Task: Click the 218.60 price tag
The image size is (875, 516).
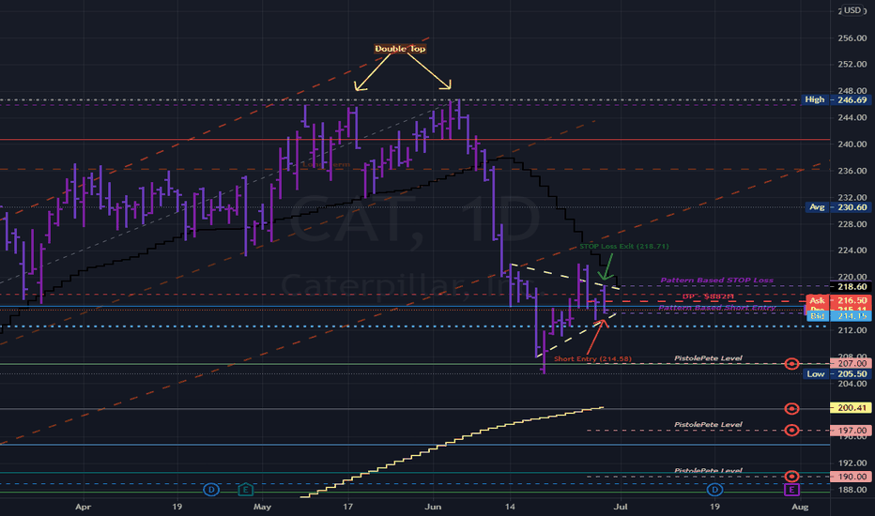Action: tap(851, 287)
